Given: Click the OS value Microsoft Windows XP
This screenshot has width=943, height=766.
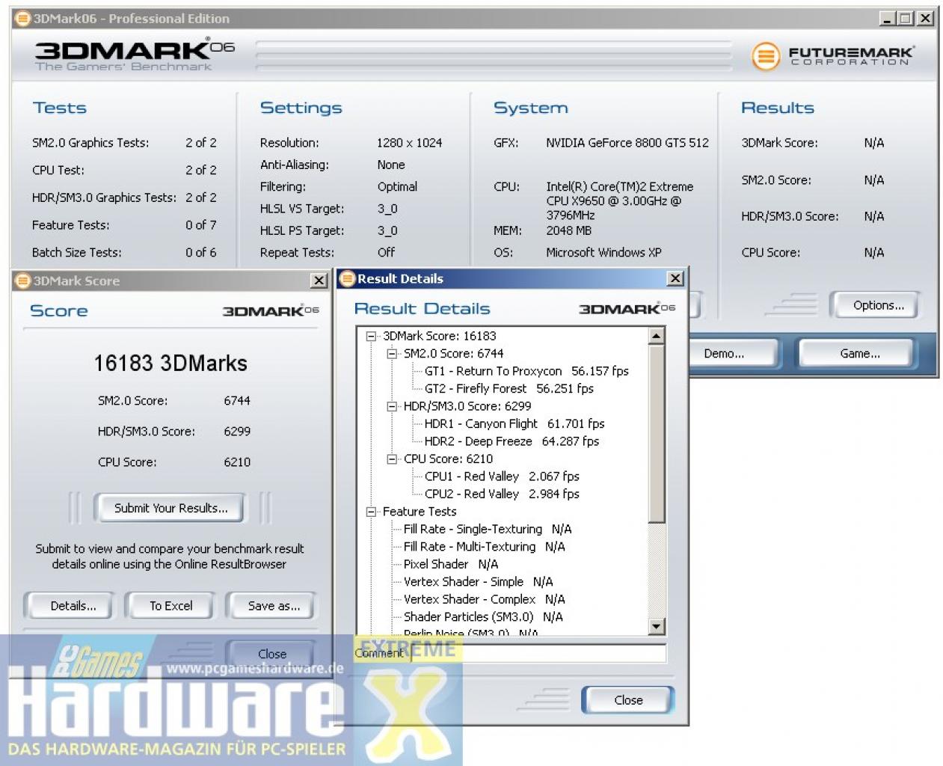Looking at the screenshot, I should tap(603, 253).
